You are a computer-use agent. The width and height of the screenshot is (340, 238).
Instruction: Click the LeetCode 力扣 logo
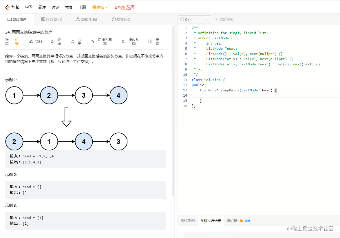click(x=12, y=7)
